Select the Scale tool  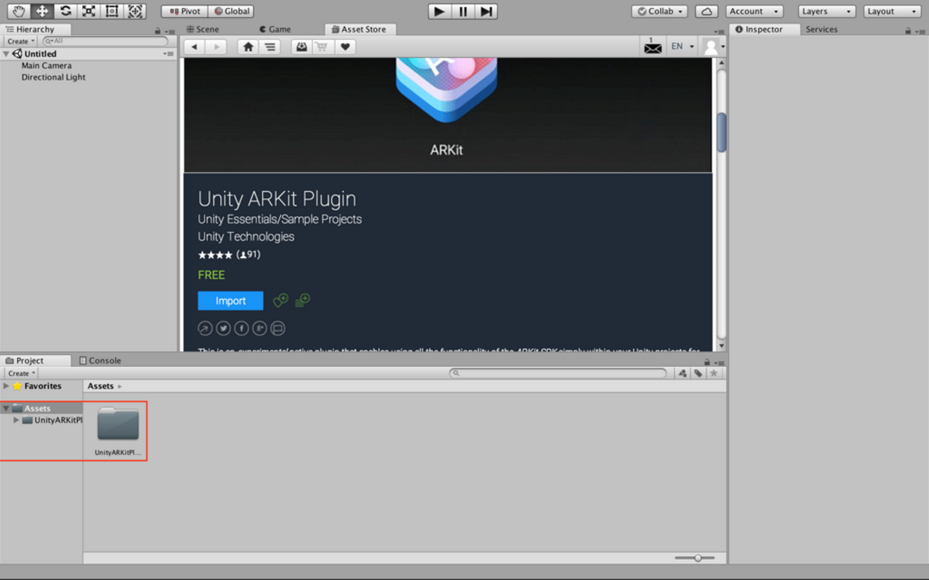pos(88,11)
